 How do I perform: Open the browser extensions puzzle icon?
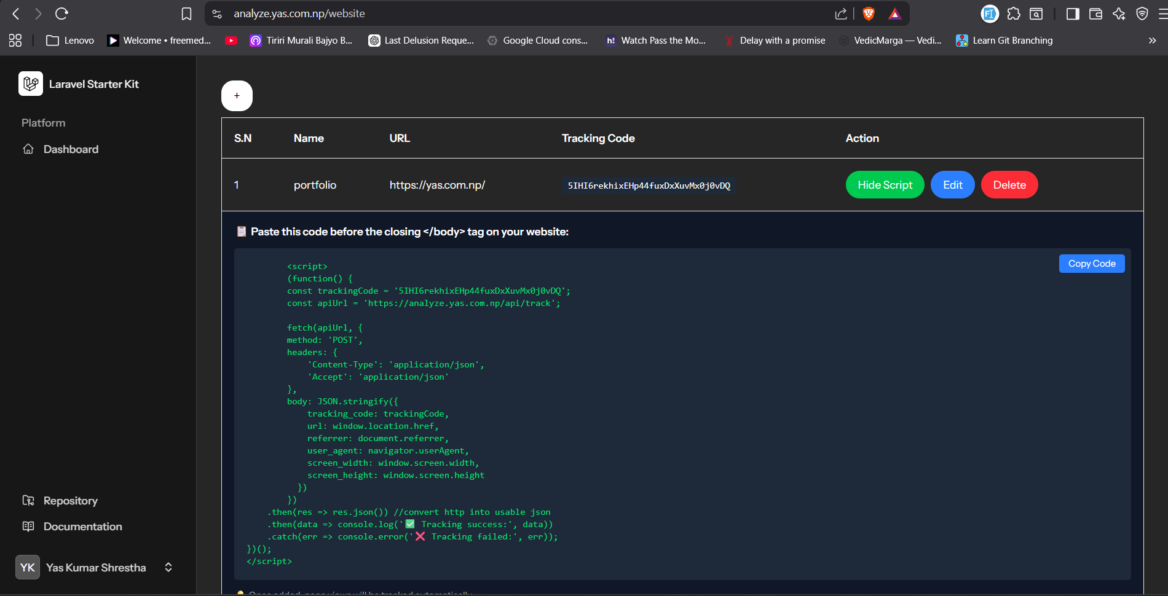1013,13
